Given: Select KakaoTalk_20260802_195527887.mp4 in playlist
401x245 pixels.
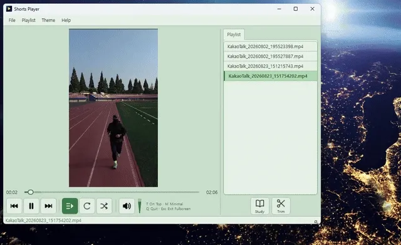Looking at the screenshot, I should point(271,56).
